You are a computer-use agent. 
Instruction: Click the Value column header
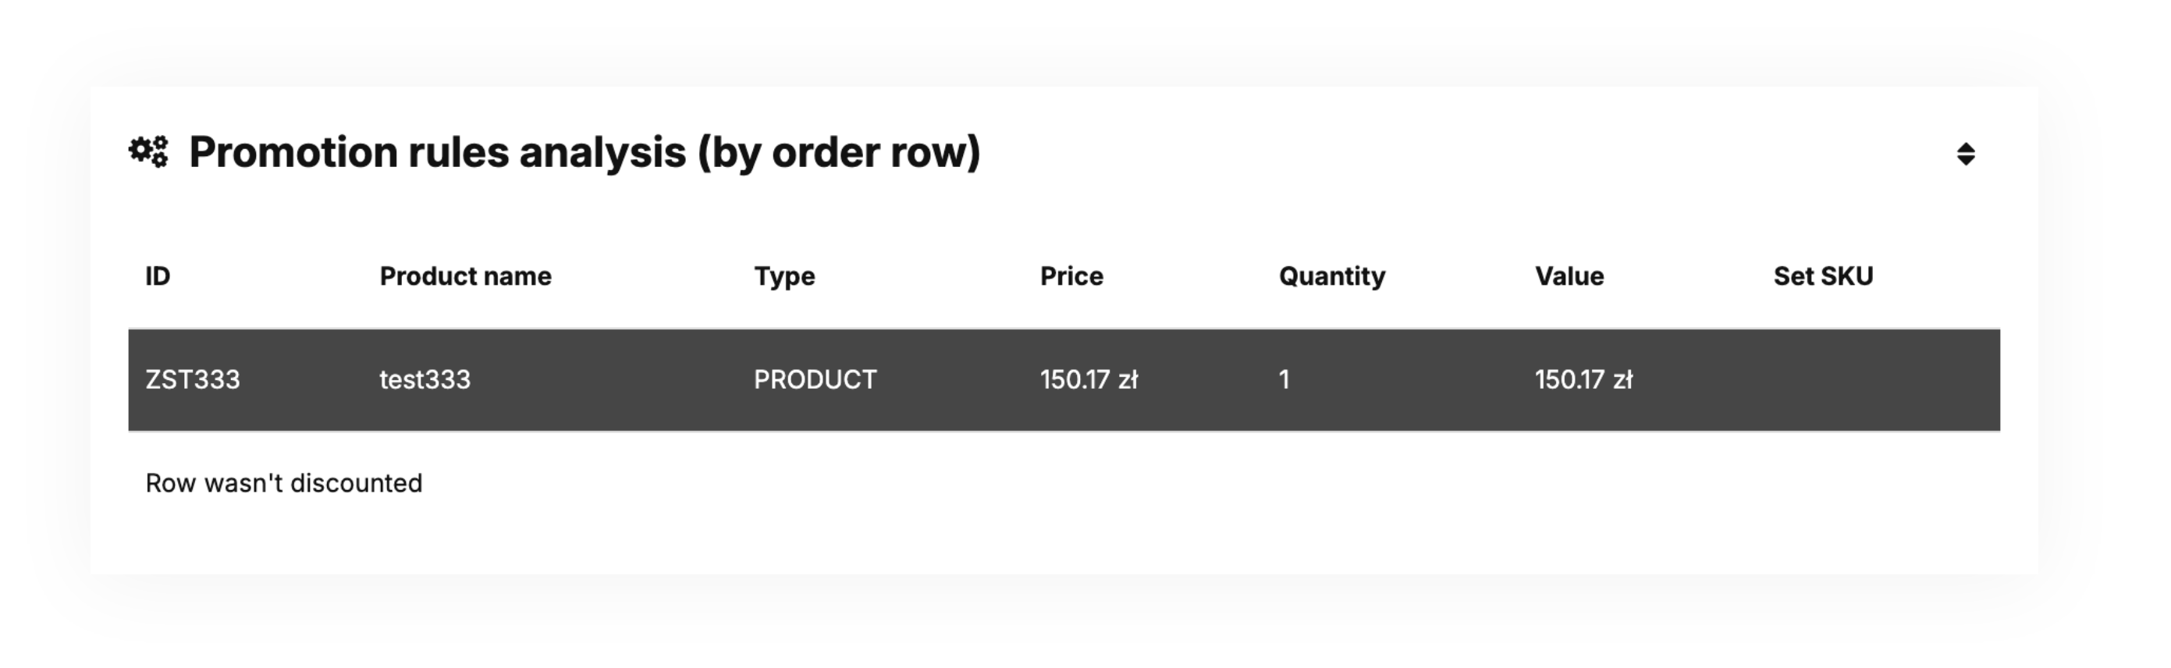click(x=1569, y=276)
